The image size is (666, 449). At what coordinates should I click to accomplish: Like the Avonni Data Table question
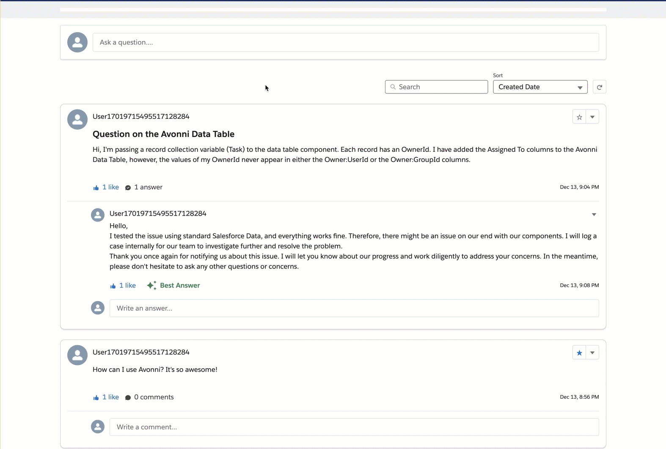point(106,187)
